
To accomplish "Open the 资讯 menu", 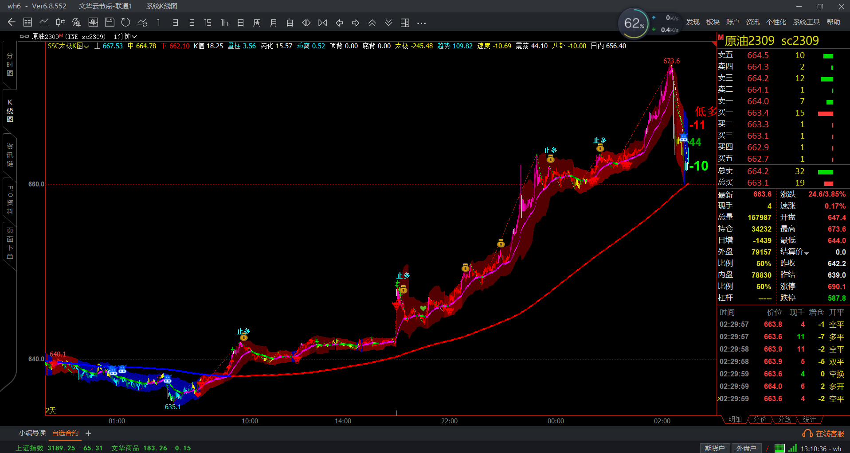I will 753,22.
